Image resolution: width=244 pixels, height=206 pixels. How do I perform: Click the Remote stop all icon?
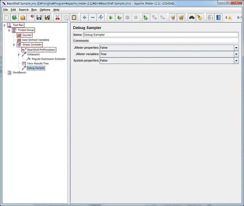[x=155, y=17]
